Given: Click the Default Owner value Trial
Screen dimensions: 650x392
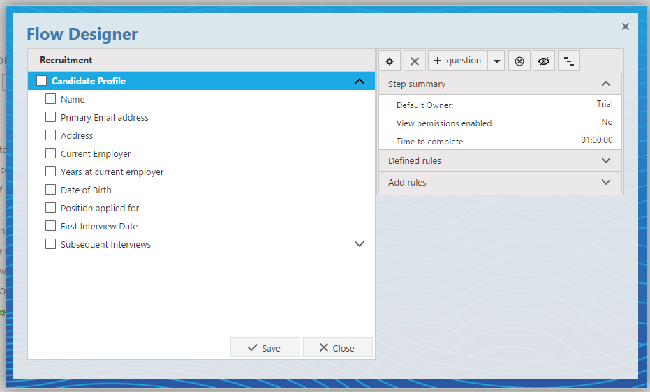Looking at the screenshot, I should 605,104.
